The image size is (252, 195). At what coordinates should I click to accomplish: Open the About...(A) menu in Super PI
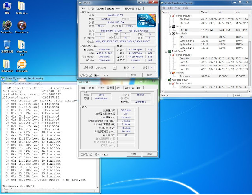[x=25, y=83]
